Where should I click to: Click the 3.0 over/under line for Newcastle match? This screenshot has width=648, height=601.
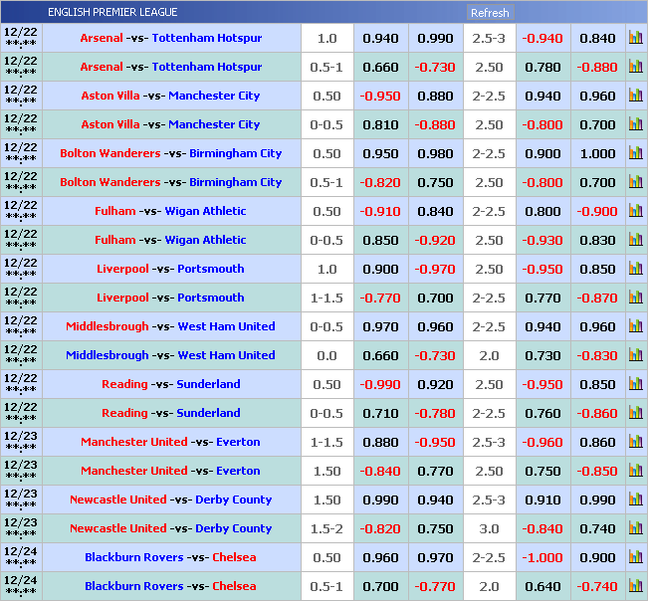[x=489, y=529]
